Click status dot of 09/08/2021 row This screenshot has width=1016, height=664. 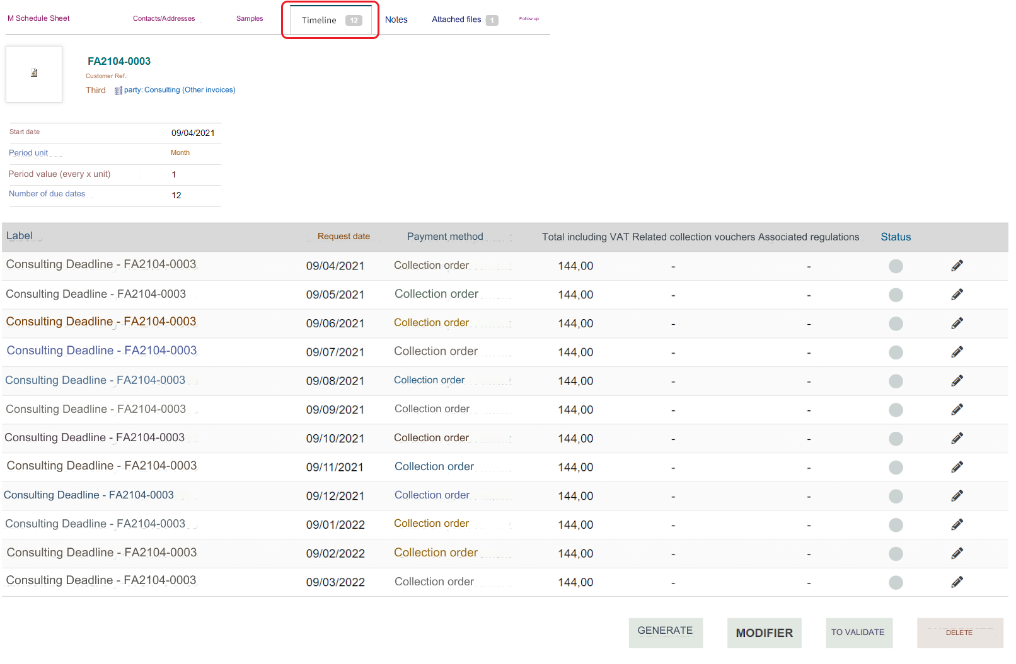coord(896,381)
